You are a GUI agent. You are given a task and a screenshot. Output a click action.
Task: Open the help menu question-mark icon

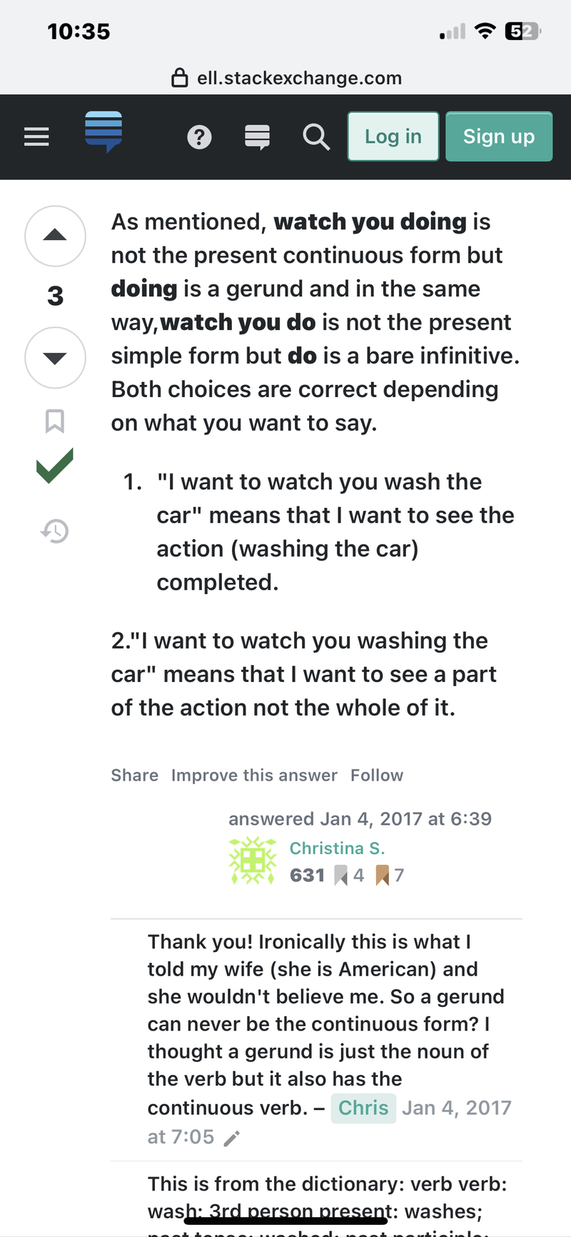coord(199,138)
